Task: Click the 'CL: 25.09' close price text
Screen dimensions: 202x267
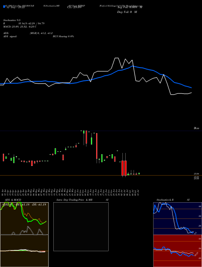Action: 74,7
